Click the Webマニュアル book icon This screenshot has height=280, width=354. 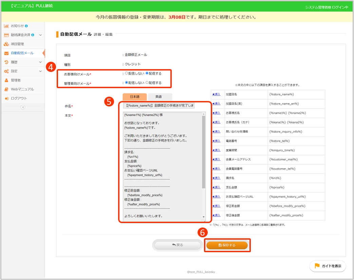click(6, 89)
